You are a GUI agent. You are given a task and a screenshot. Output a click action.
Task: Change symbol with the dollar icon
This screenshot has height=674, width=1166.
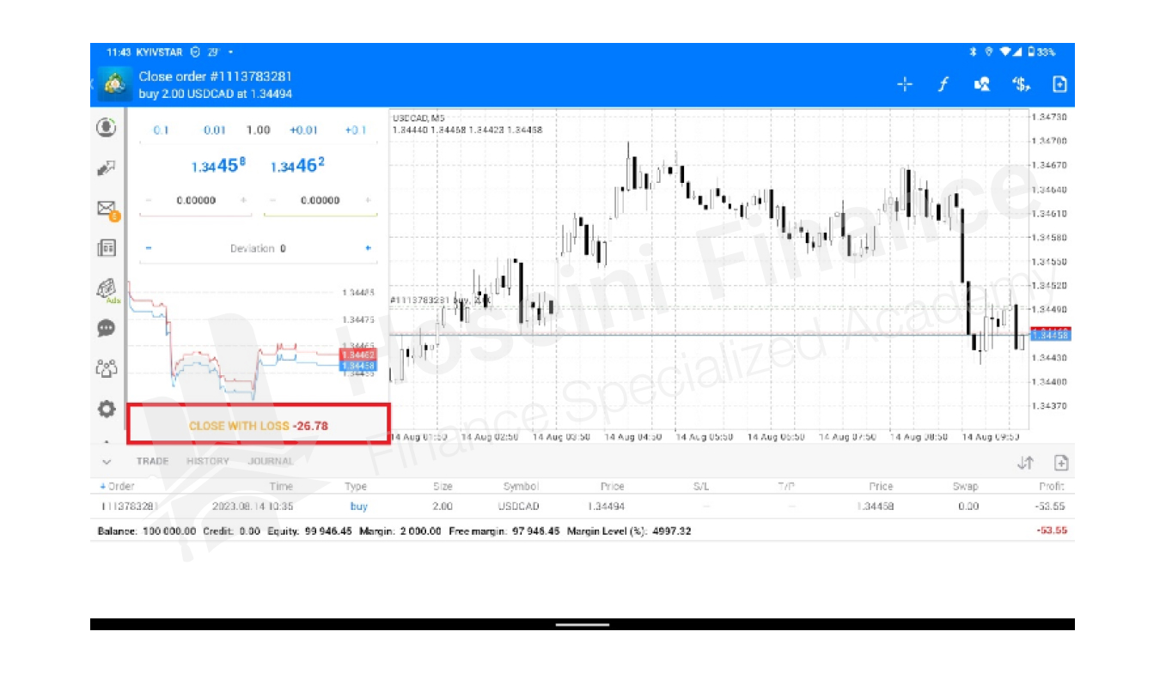pos(1021,84)
